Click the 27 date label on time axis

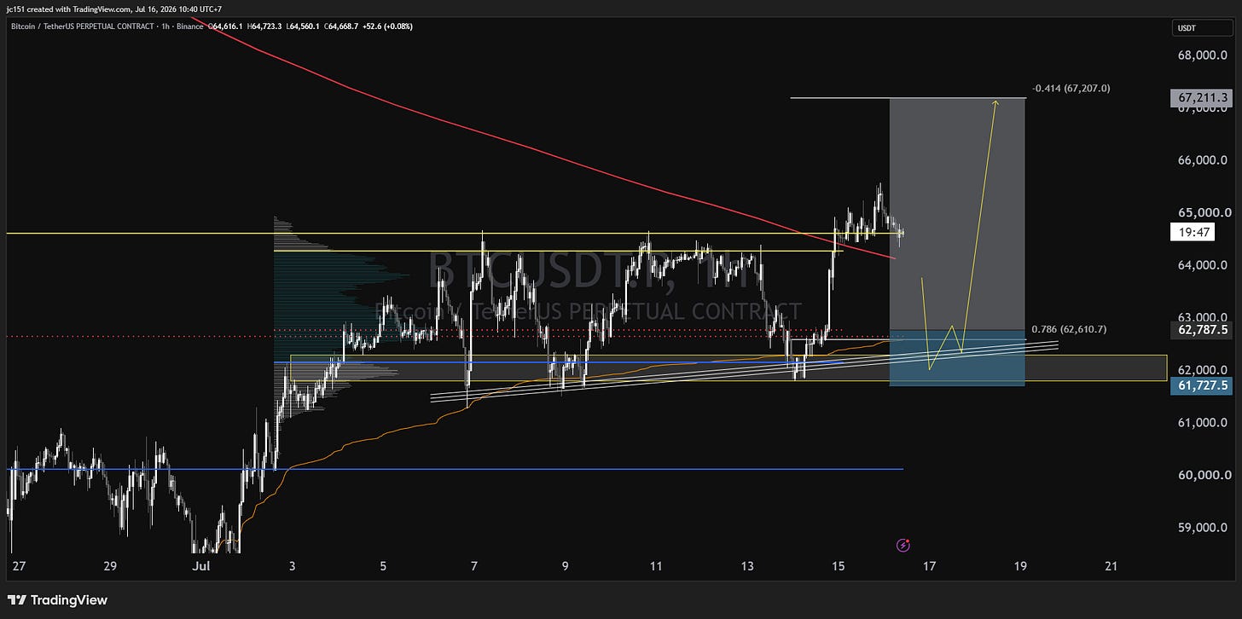20,565
